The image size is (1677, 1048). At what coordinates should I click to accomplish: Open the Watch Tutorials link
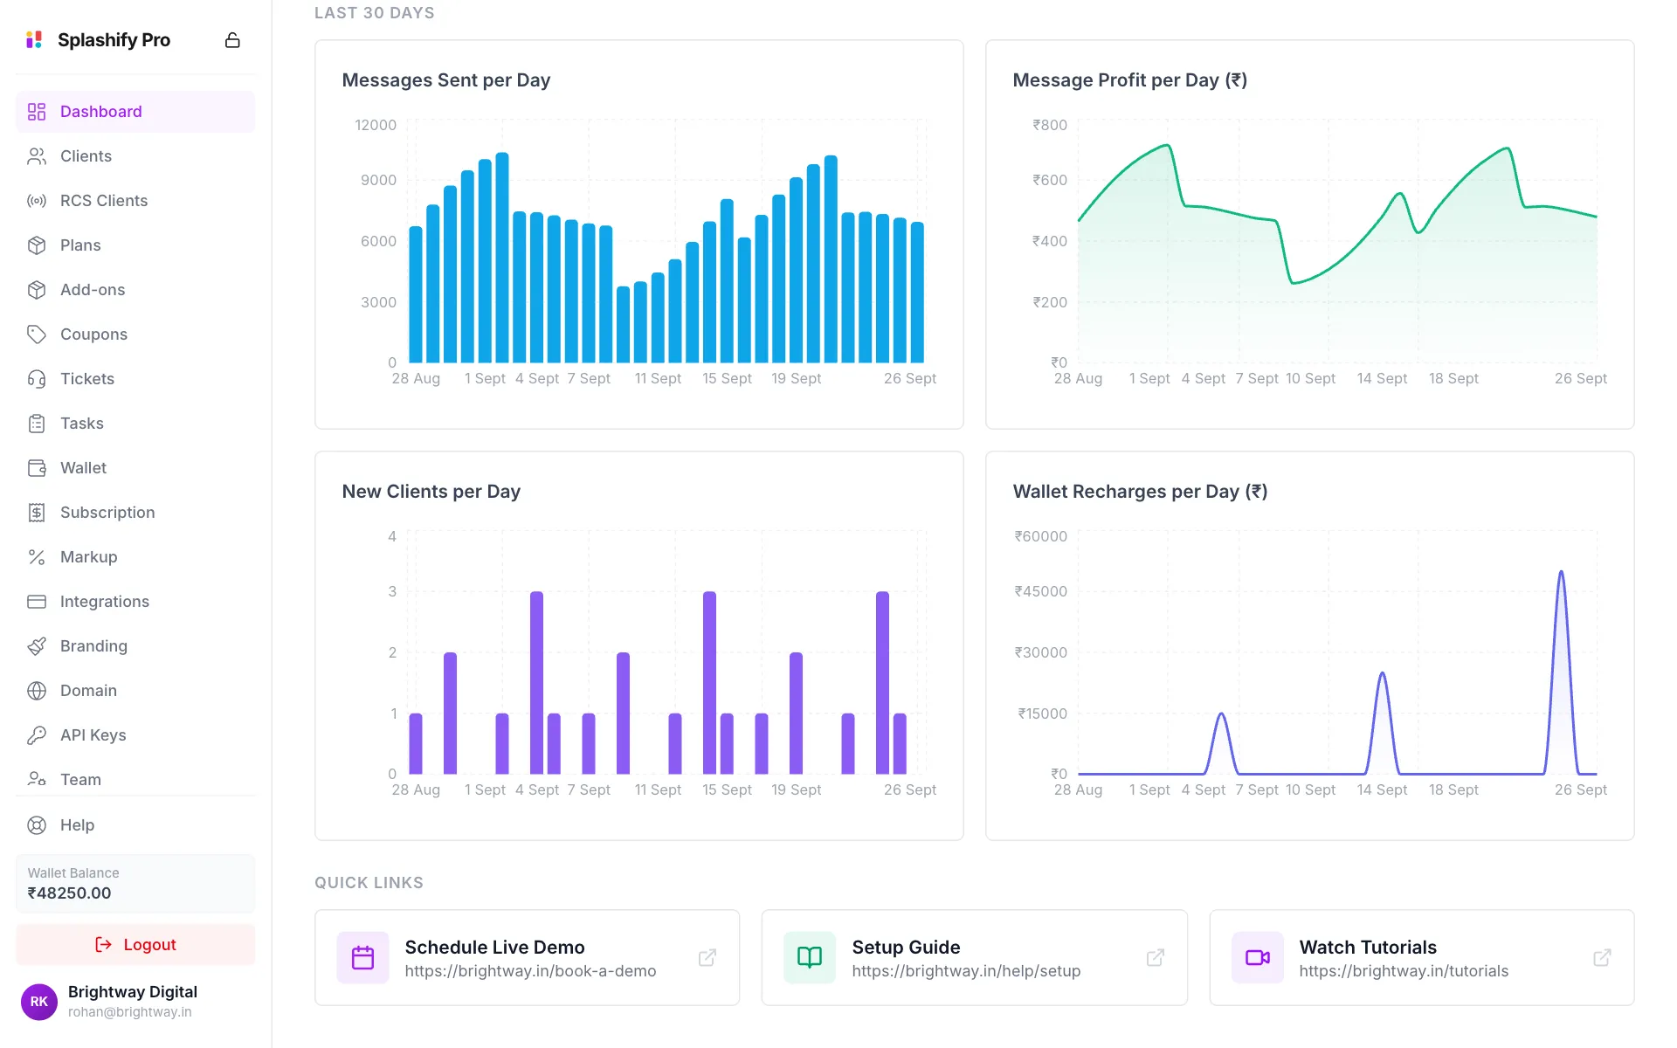click(x=1422, y=958)
